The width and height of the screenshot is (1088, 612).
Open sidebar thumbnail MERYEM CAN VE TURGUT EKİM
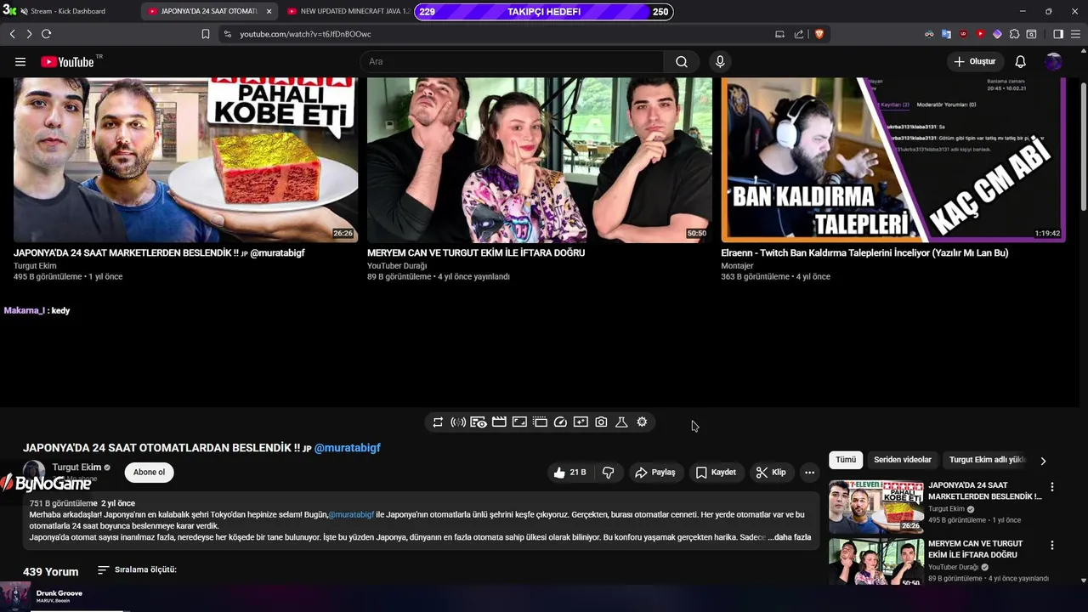875,563
